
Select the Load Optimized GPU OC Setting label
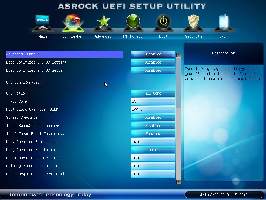(x=36, y=70)
